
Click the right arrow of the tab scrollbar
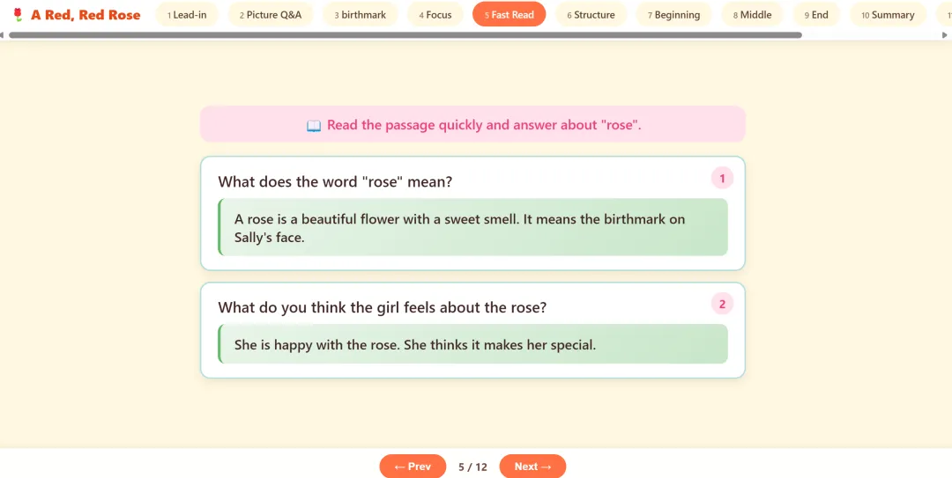click(945, 35)
